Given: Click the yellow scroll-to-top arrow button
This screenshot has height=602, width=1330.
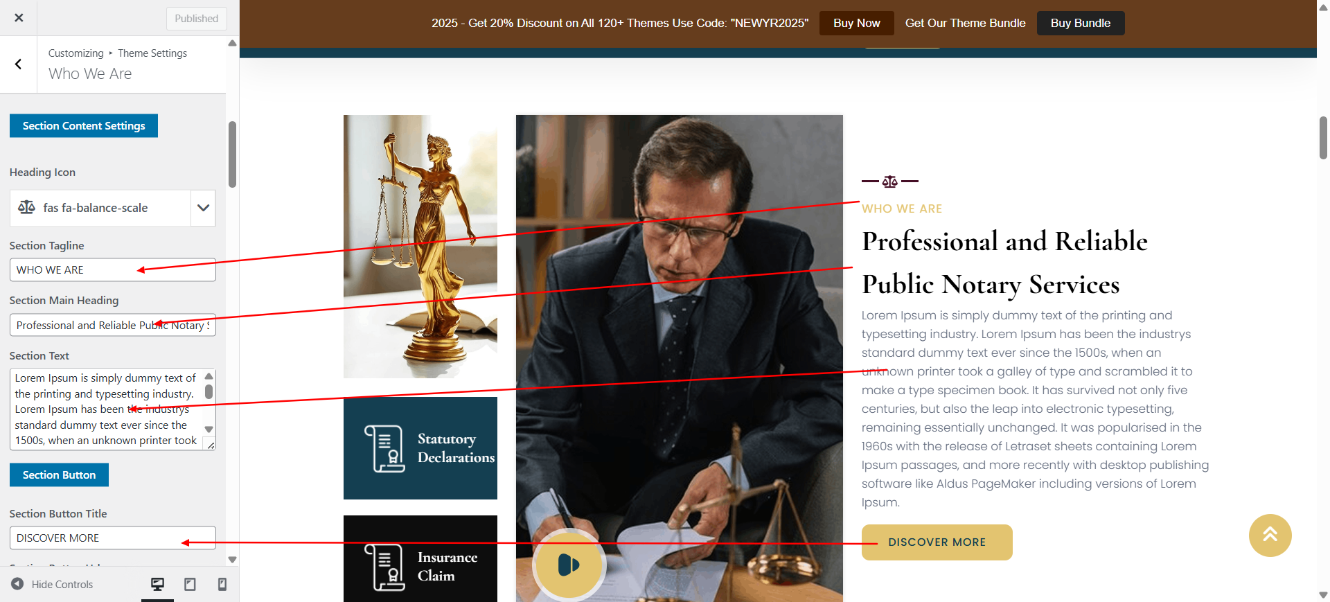Looking at the screenshot, I should click(1270, 535).
